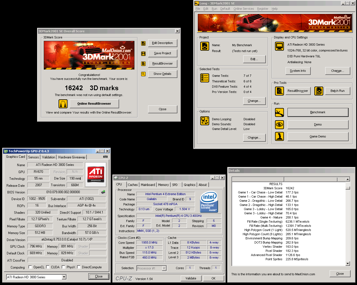Click the GPU-Z screenshot camera icon
357x285 pixels.
click(105, 157)
